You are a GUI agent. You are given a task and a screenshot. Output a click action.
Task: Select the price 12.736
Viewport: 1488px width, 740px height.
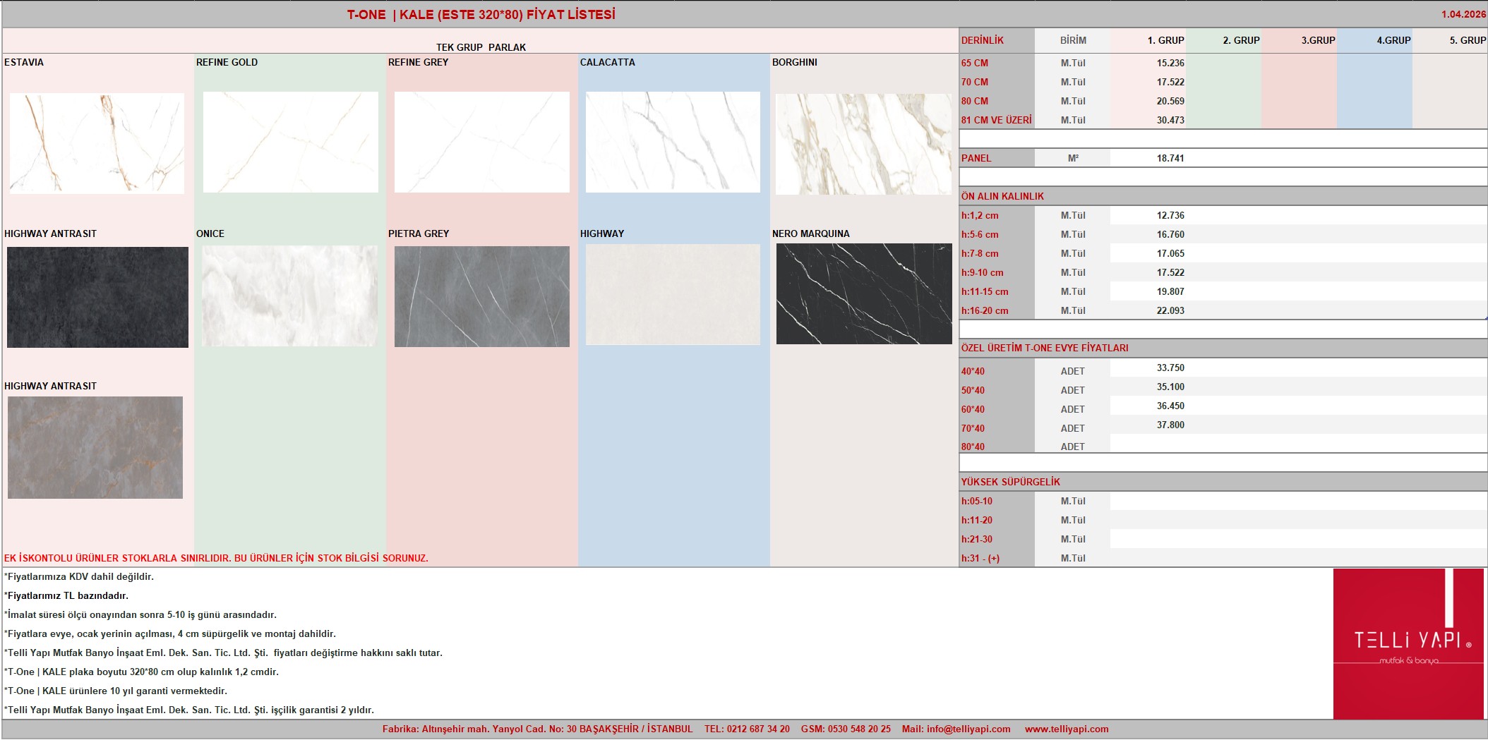click(x=1170, y=215)
